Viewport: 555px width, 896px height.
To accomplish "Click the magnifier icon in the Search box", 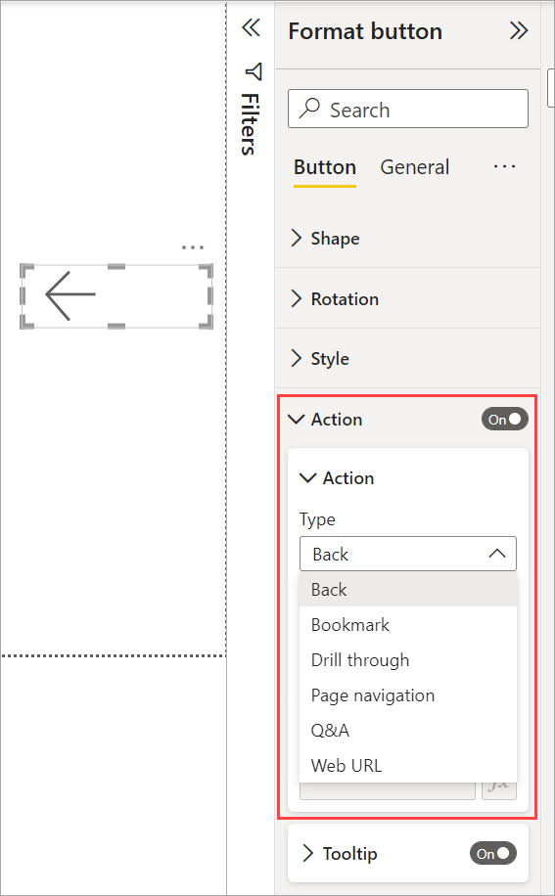I will click(x=309, y=108).
